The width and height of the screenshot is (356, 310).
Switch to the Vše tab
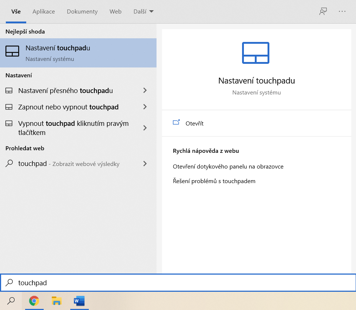(x=16, y=12)
